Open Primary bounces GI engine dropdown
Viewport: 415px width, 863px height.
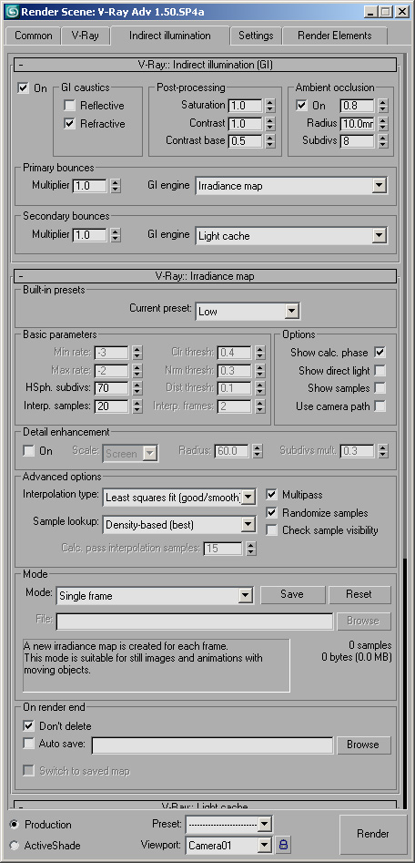(x=291, y=186)
